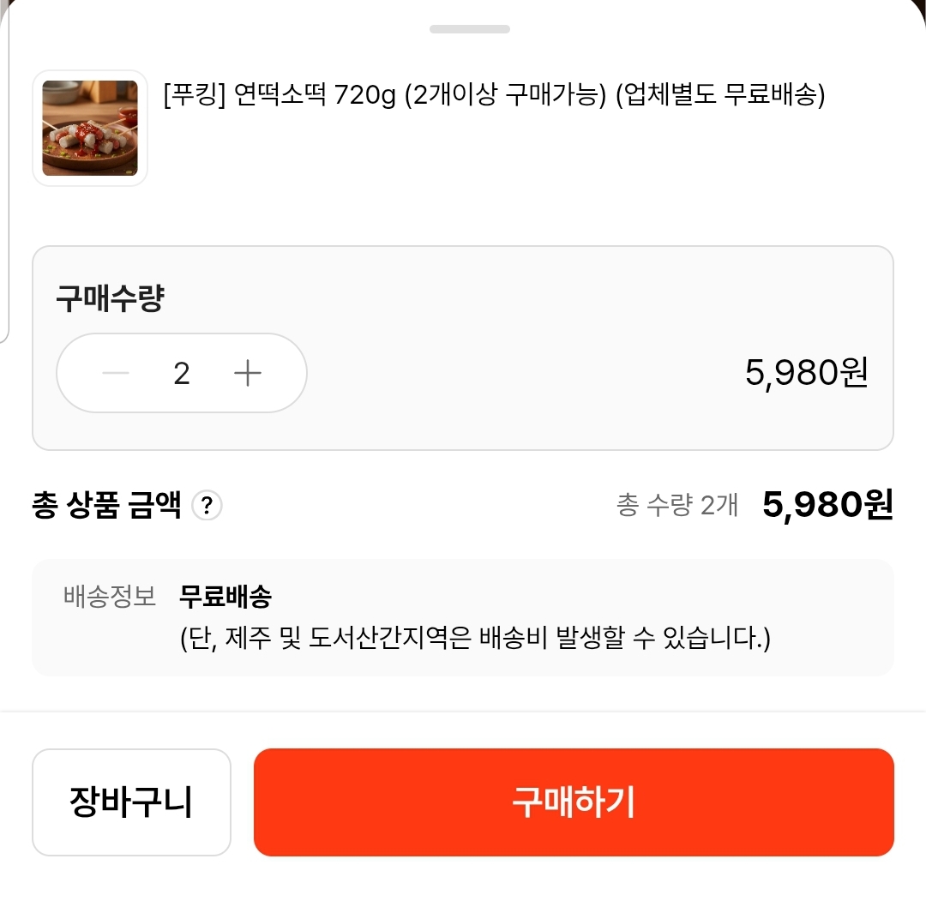Click the gray 총 수량 2개 text
Image resolution: width=926 pixels, height=901 pixels.
[x=677, y=506]
